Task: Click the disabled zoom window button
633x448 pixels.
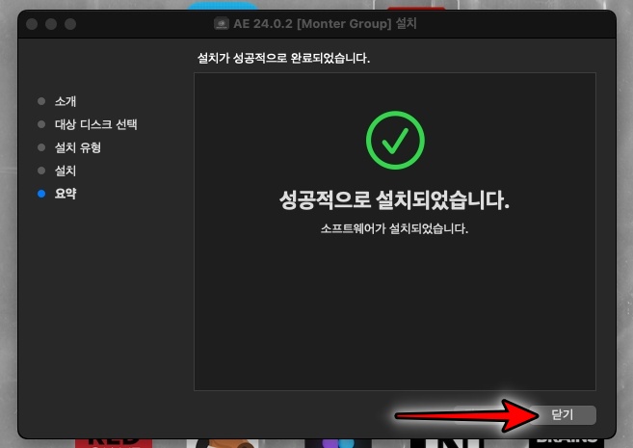Action: [x=70, y=24]
